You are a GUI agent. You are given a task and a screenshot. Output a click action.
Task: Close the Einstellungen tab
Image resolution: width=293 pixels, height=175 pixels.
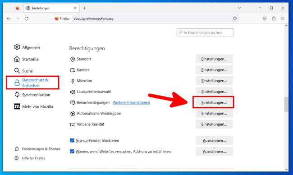point(75,8)
